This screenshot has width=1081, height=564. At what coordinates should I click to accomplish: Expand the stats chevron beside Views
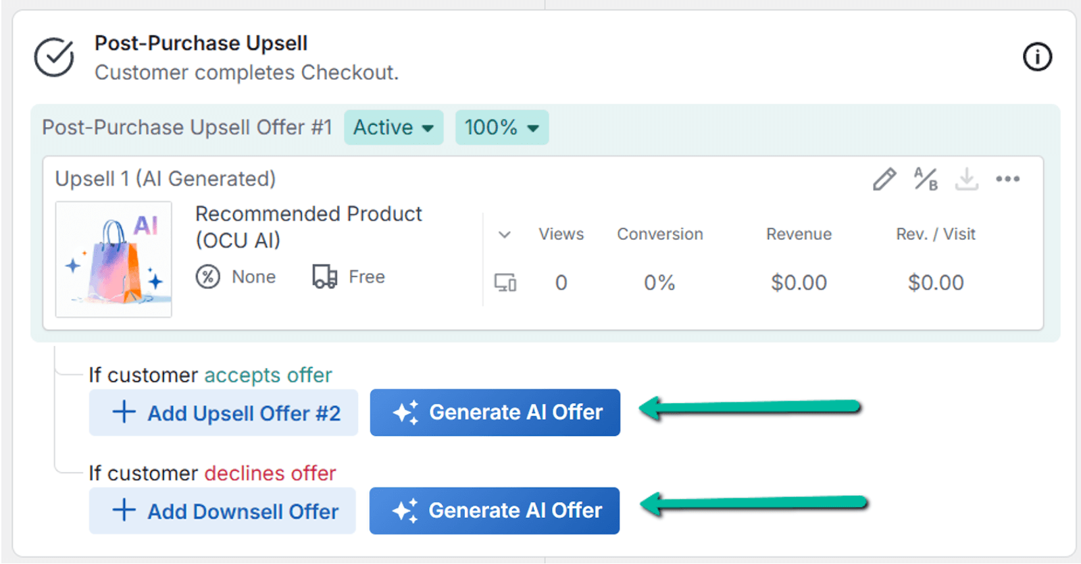coord(505,234)
